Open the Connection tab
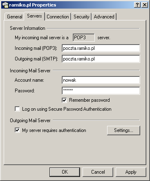This screenshot has width=150, height=181. click(x=58, y=17)
